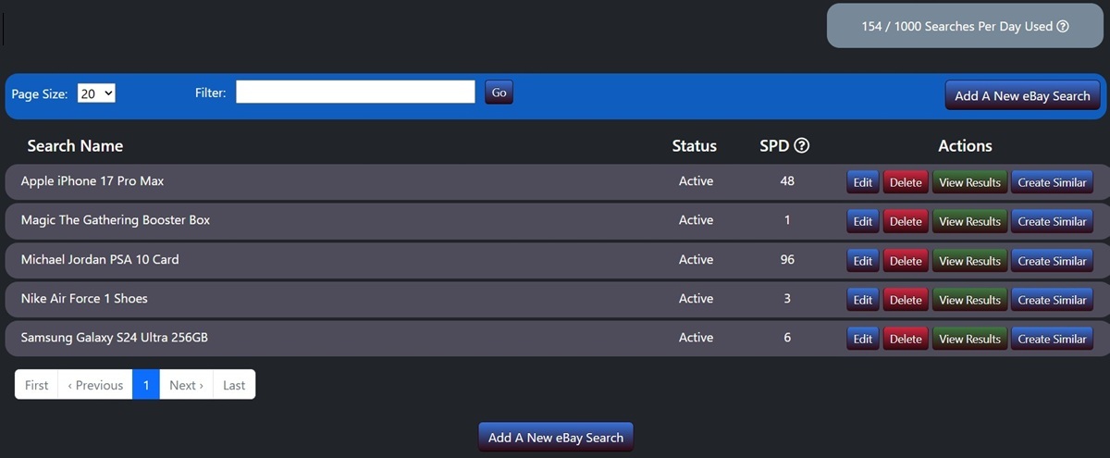Click the Previous page link
This screenshot has width=1110, height=458.
(94, 385)
